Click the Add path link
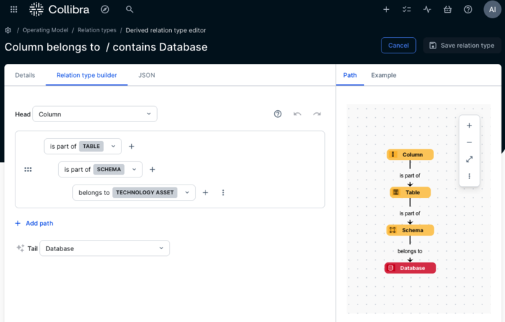The height and width of the screenshot is (322, 505). [34, 224]
